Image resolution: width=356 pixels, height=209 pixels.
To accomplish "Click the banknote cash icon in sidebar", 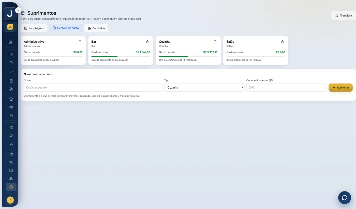I will point(11,107).
